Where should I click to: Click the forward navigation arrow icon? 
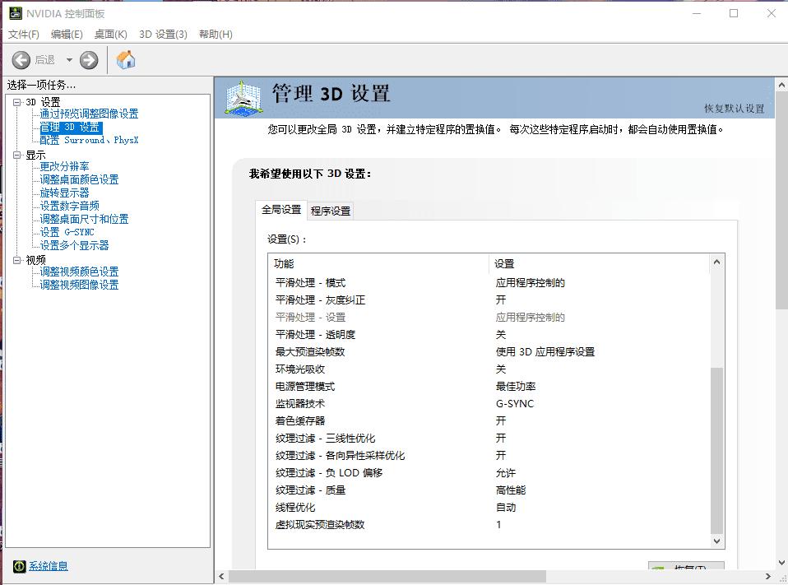[88, 59]
